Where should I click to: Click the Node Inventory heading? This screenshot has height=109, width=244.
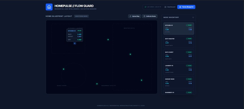pyautogui.click(x=171, y=18)
